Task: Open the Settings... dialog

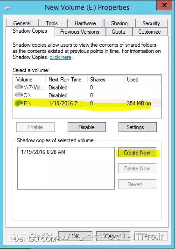Action: point(138,127)
